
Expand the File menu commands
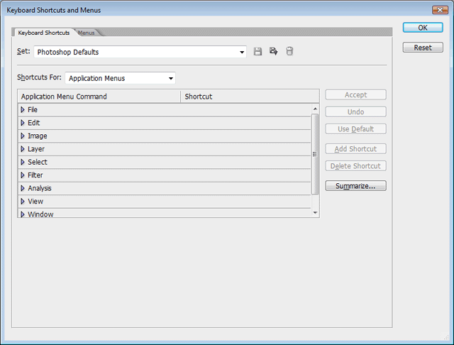23,110
